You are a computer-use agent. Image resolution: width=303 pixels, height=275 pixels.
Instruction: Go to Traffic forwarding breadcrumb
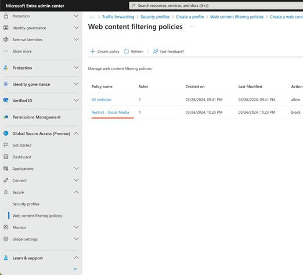[118, 17]
